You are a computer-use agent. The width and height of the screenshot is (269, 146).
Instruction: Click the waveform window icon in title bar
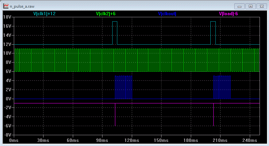pyautogui.click(x=5, y=6)
